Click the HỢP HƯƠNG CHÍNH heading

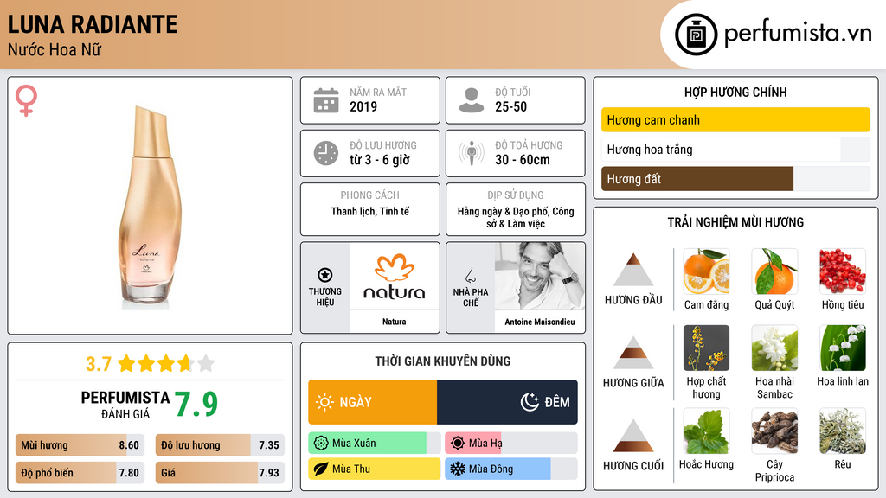click(x=735, y=92)
